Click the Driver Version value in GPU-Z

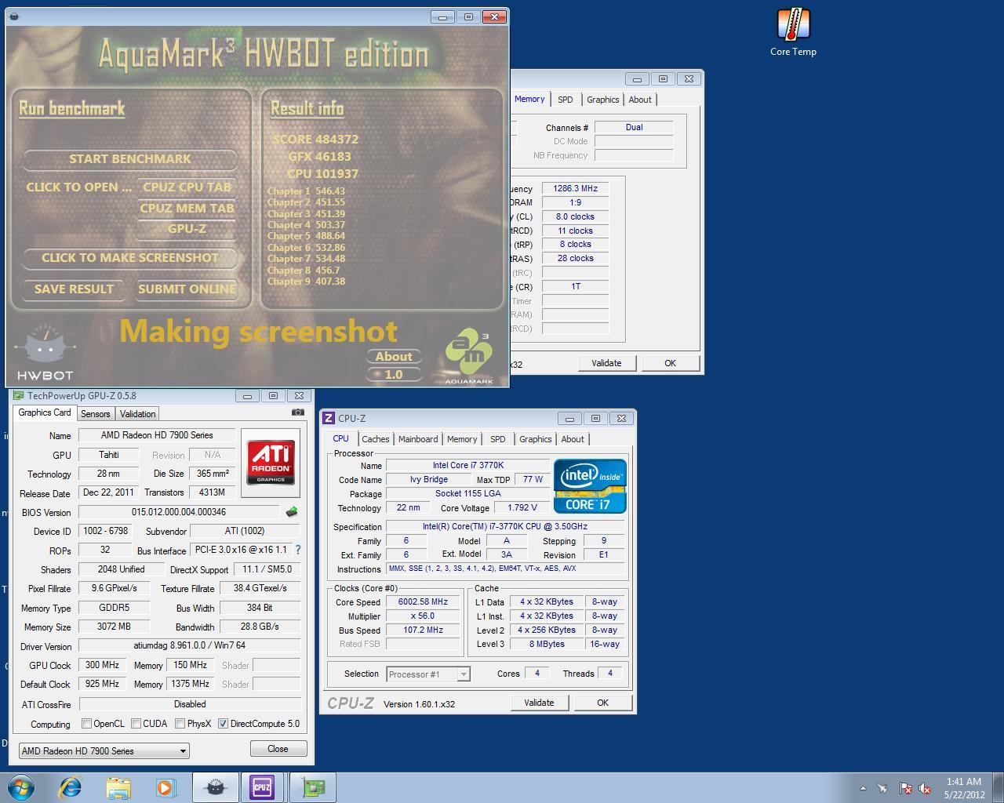tap(189, 646)
